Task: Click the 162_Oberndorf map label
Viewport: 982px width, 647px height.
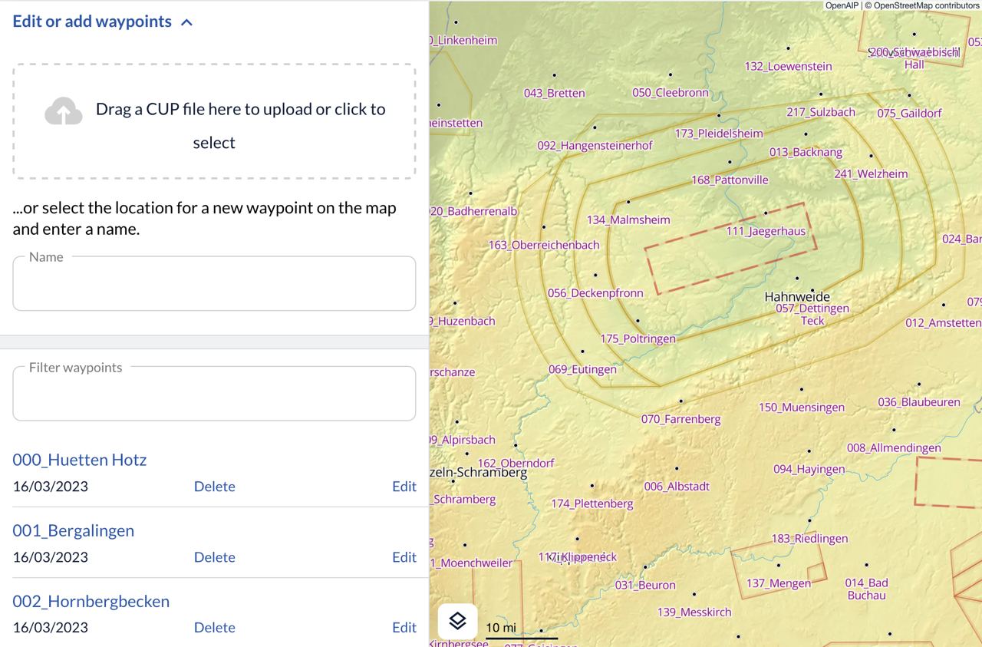Action: click(x=516, y=464)
